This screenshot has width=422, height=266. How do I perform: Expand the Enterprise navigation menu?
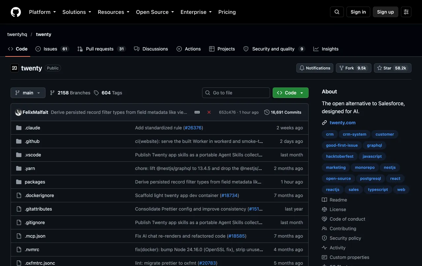pos(196,12)
